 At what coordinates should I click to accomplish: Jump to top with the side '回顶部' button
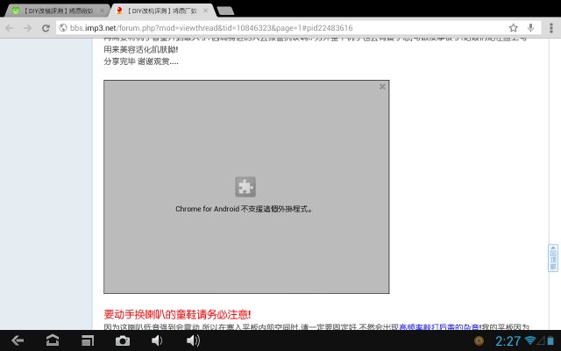(x=553, y=258)
